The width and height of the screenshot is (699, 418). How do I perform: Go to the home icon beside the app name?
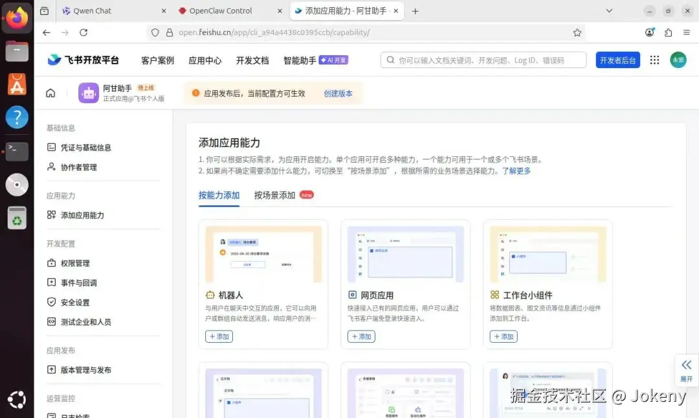point(51,93)
